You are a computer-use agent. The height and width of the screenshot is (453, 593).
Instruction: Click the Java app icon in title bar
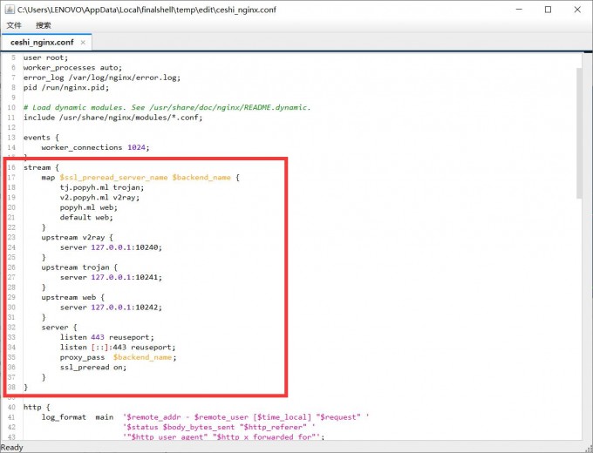(10, 10)
